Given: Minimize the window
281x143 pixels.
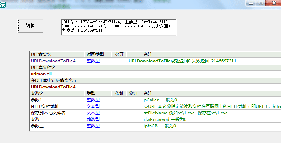Looking at the screenshot, I should [251, 3].
